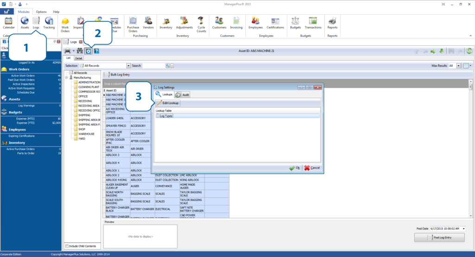Click the search magnifier button
The width and height of the screenshot is (475, 257).
pyautogui.click(x=167, y=66)
